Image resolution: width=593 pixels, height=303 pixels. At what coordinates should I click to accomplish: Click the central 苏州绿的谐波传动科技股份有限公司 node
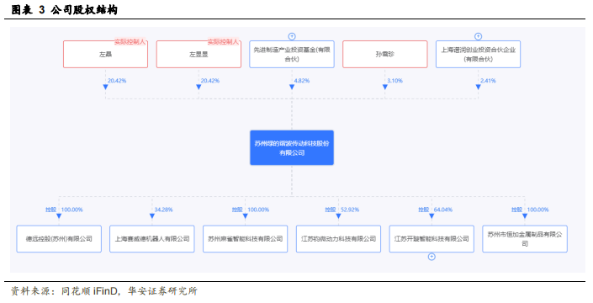point(292,148)
